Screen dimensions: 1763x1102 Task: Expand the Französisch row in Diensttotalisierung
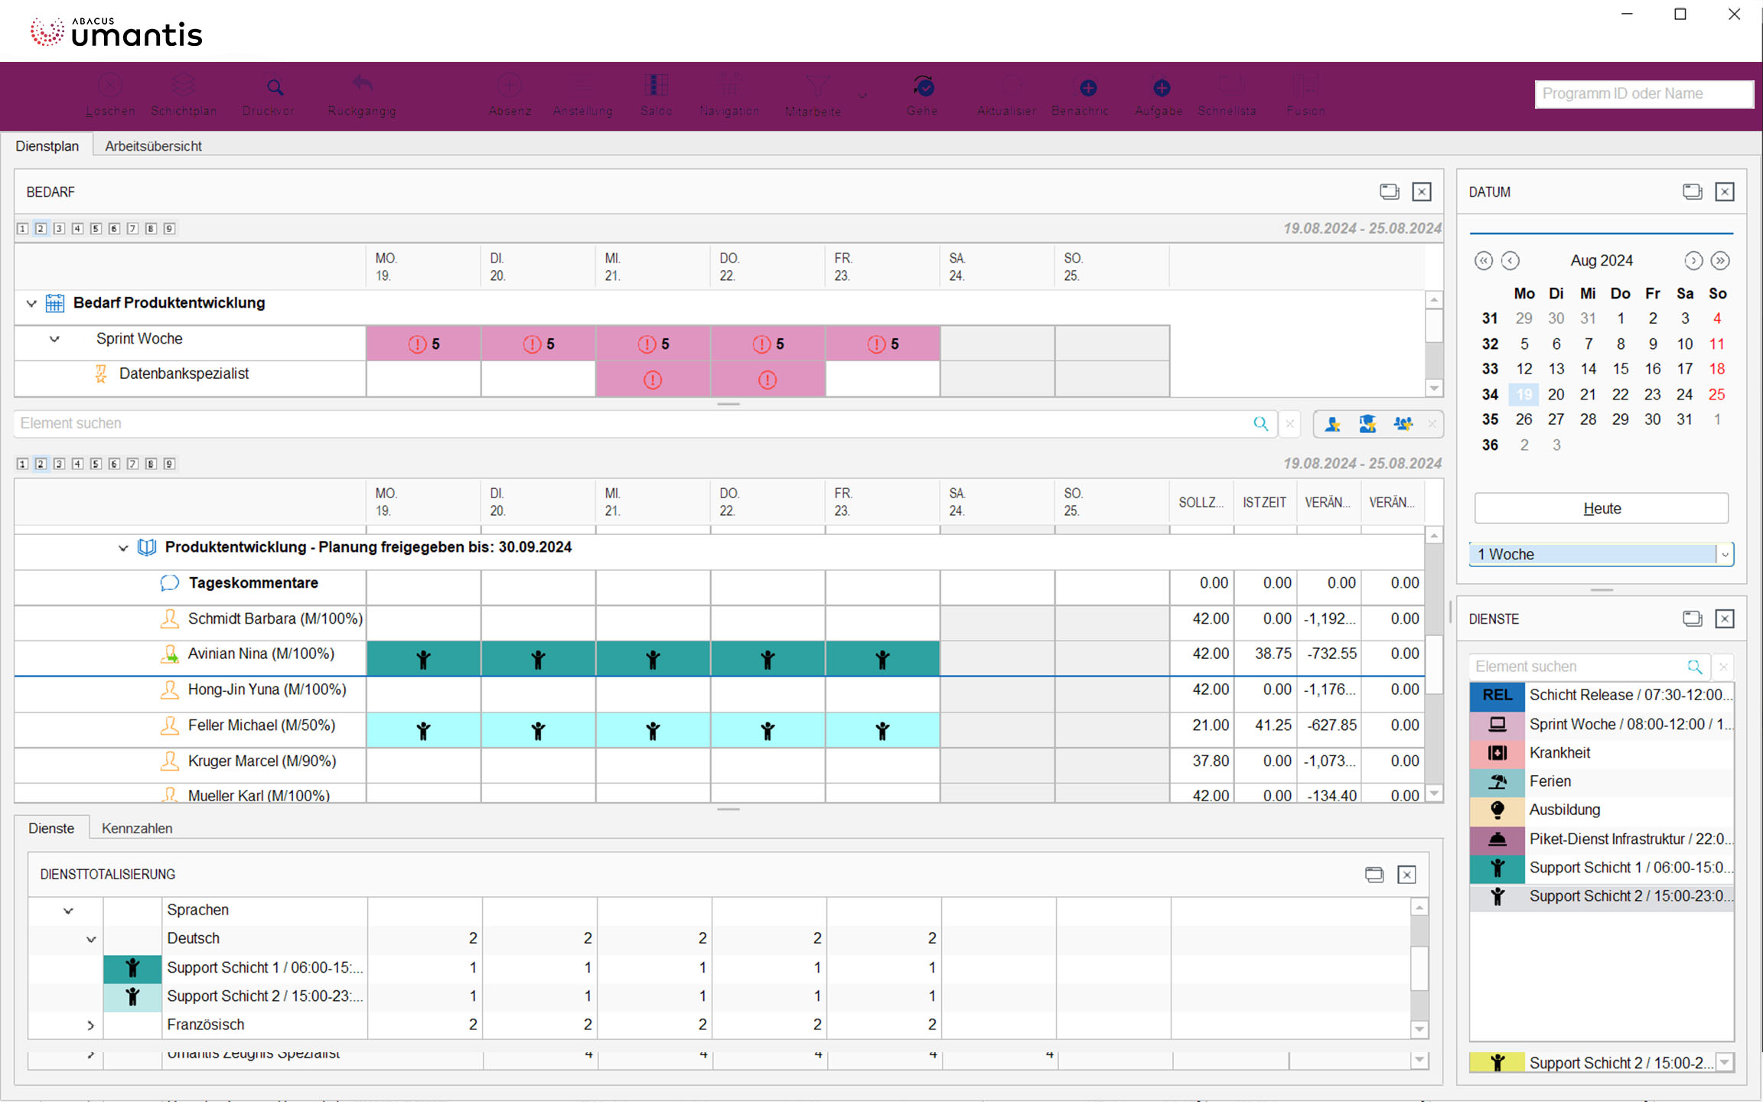(x=90, y=1025)
